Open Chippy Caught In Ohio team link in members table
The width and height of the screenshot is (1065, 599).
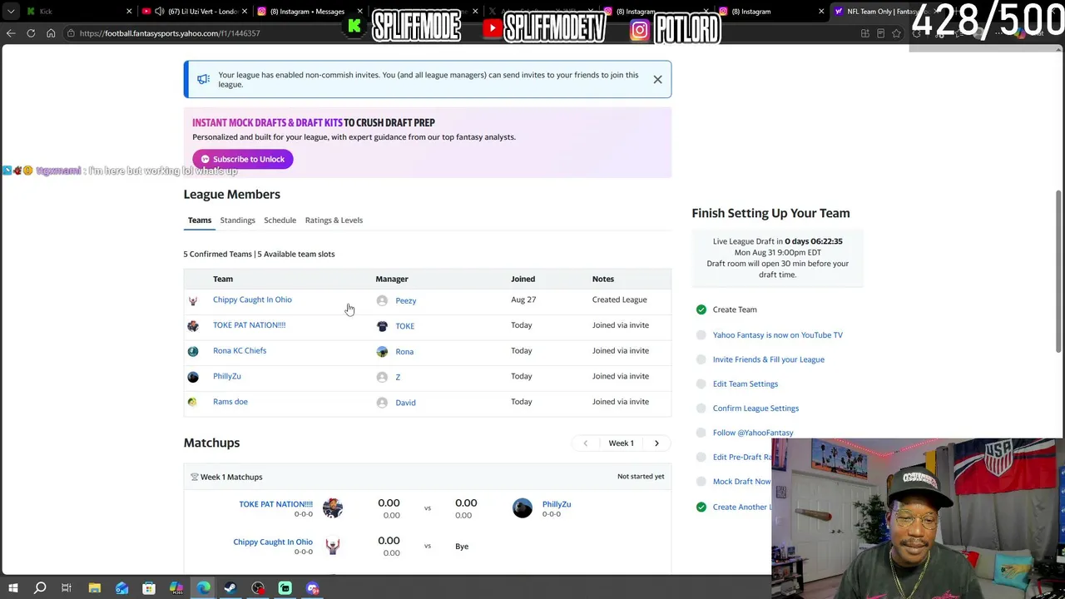pos(252,299)
